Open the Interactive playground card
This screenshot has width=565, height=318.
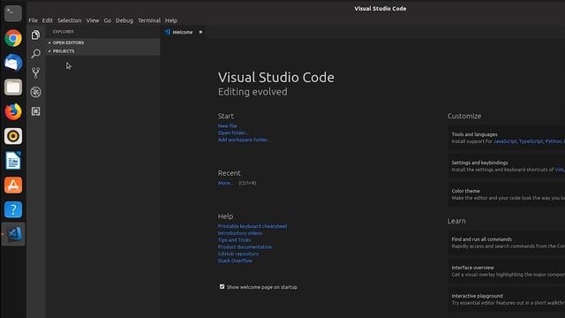506,299
